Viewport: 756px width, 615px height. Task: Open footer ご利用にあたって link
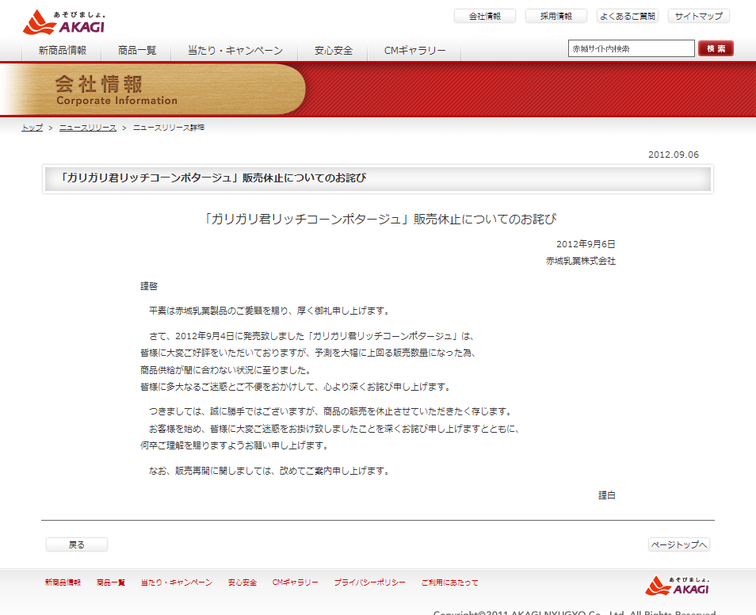449,583
